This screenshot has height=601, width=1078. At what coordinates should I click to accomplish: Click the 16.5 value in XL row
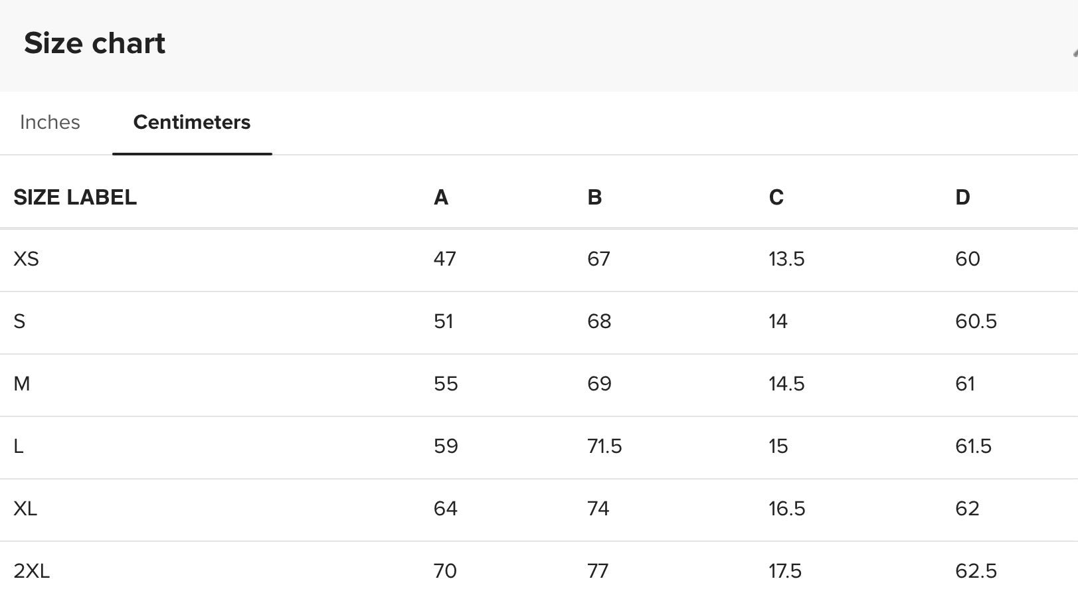point(787,509)
